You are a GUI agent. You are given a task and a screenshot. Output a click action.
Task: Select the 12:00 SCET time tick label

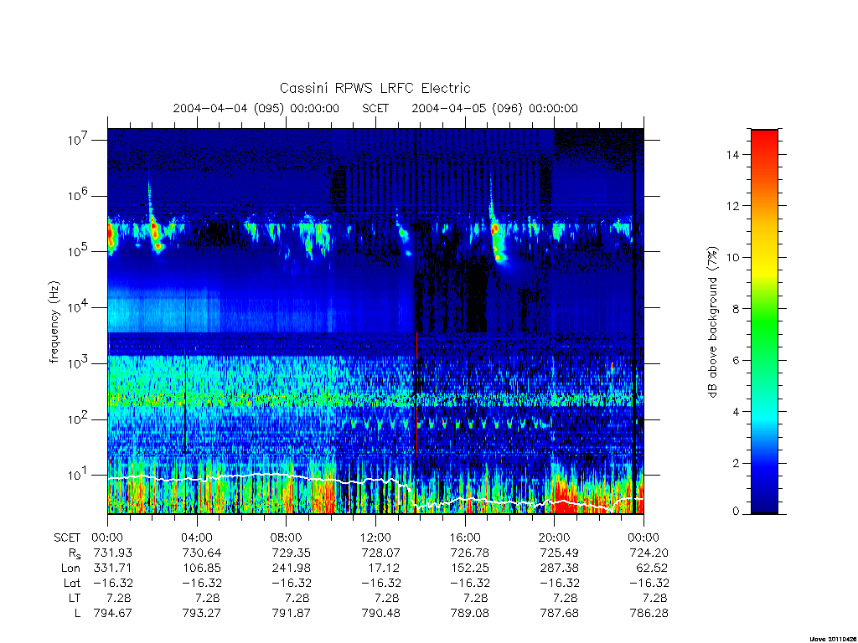376,538
